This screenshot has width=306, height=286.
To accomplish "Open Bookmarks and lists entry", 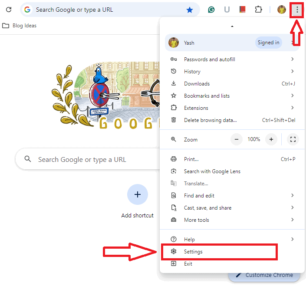I will [x=232, y=95].
